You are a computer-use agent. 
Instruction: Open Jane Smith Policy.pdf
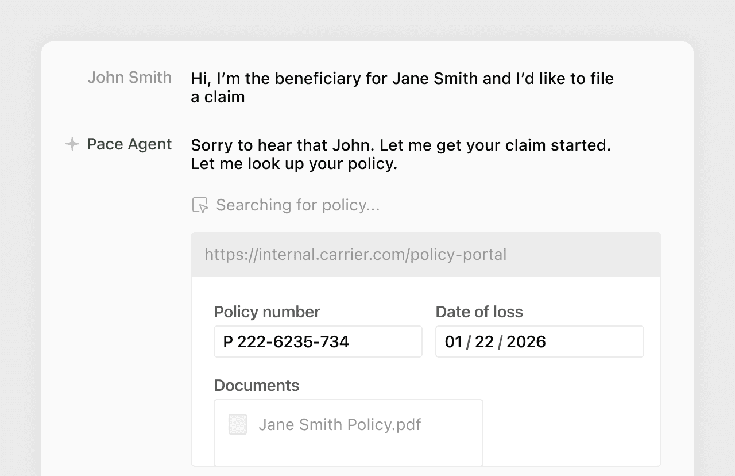340,424
